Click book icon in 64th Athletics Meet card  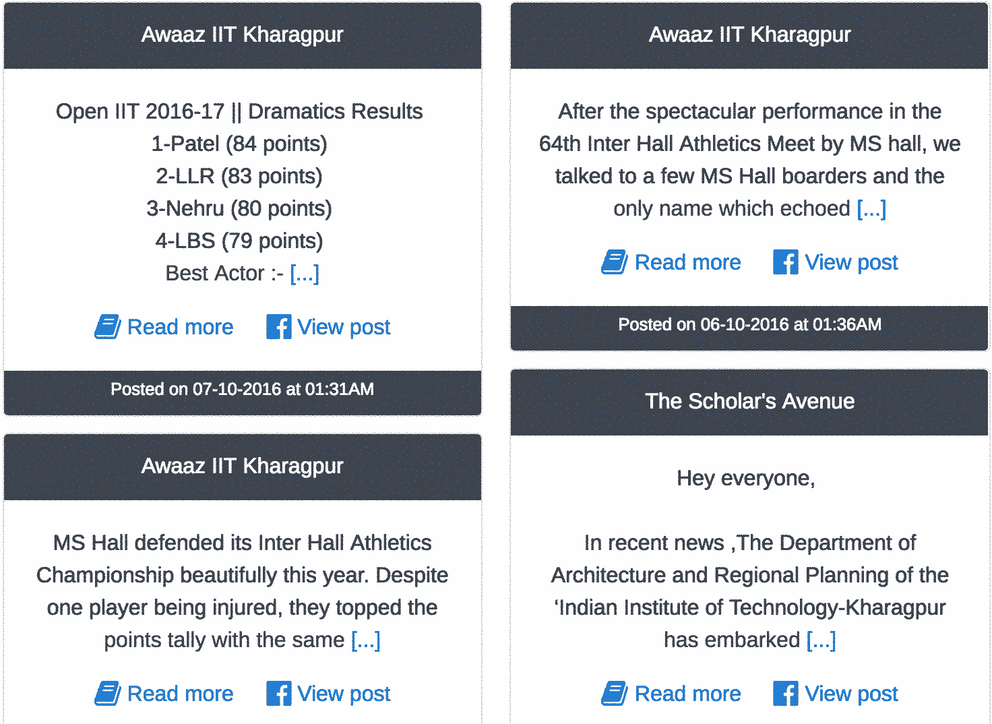(614, 262)
